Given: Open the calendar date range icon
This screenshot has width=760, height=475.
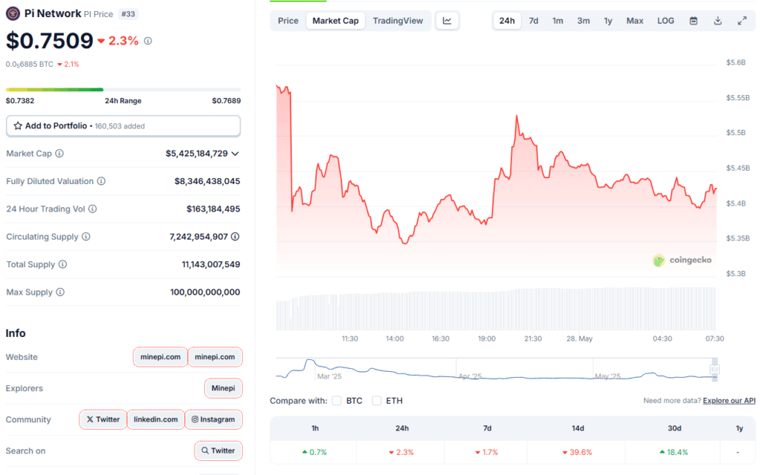Looking at the screenshot, I should coord(694,21).
